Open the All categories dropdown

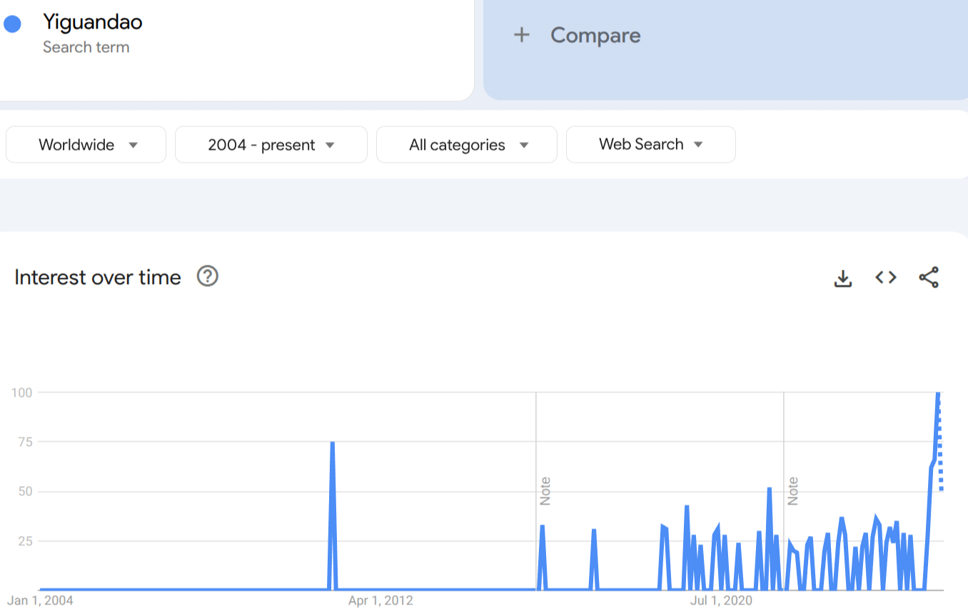click(466, 145)
